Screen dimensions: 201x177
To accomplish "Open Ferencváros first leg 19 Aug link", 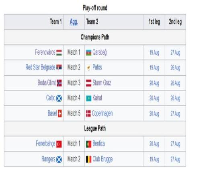I will click(x=154, y=53).
